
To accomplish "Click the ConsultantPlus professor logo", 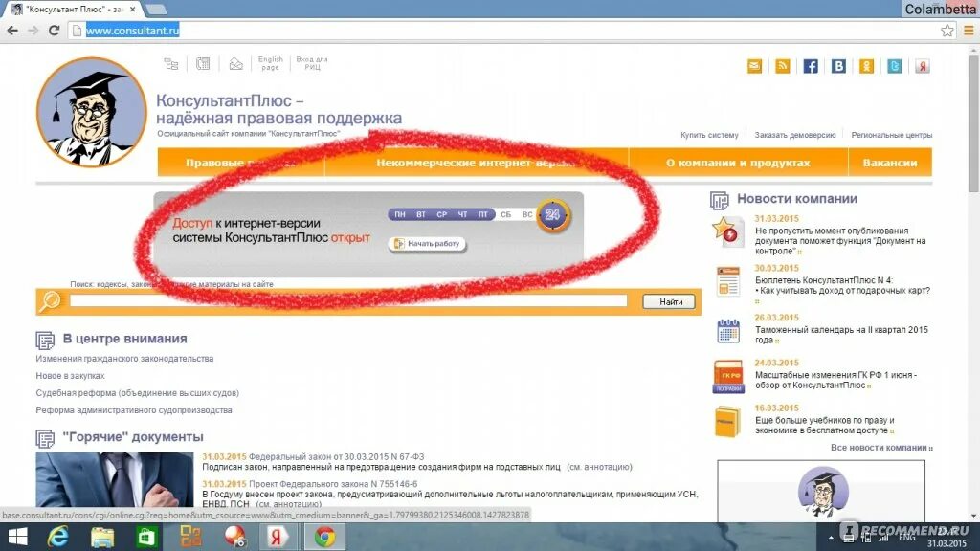I will coord(91,113).
